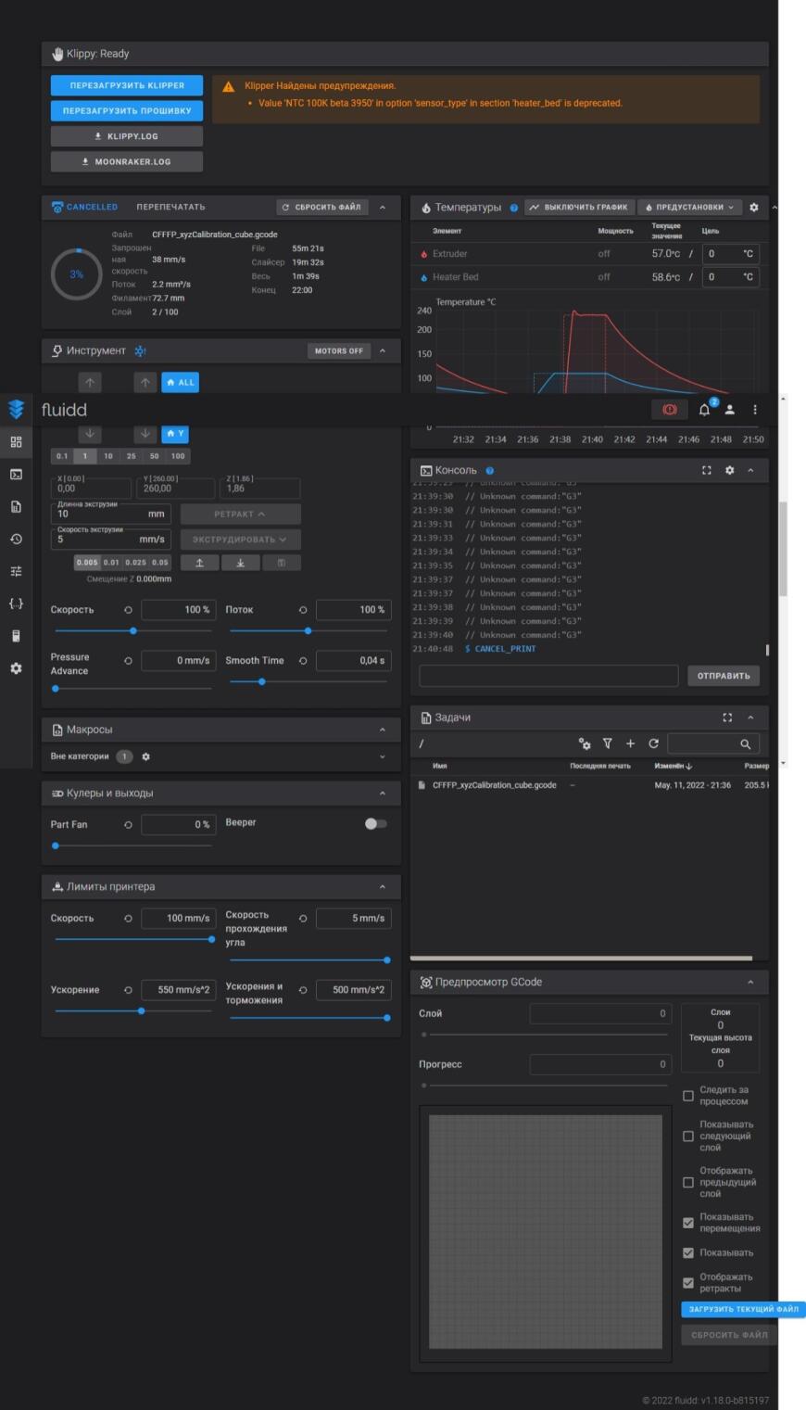Open the user account icon
Screen dimensions: 806x1410
[730, 409]
